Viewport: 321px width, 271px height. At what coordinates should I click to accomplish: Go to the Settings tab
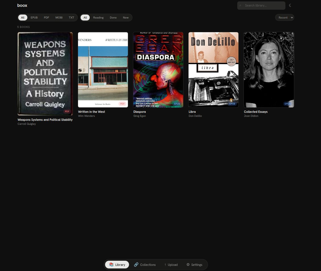coord(194,265)
